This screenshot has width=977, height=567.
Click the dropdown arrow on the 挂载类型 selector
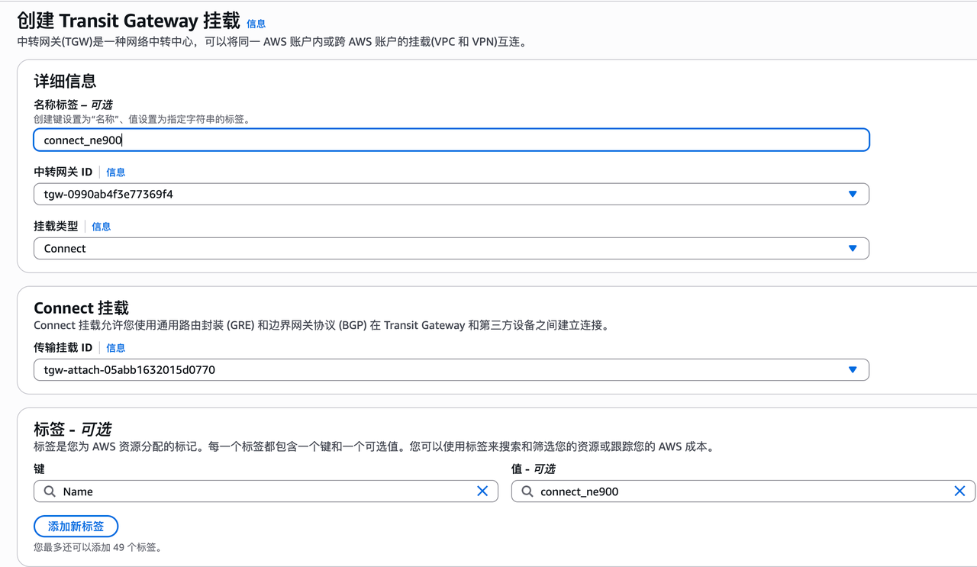(853, 248)
